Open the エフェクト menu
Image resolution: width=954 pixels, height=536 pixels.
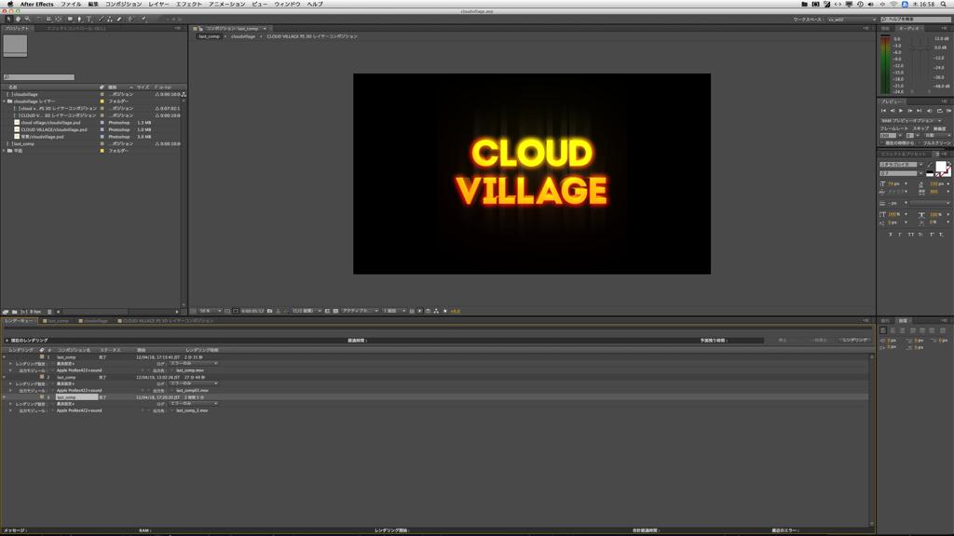pyautogui.click(x=188, y=5)
